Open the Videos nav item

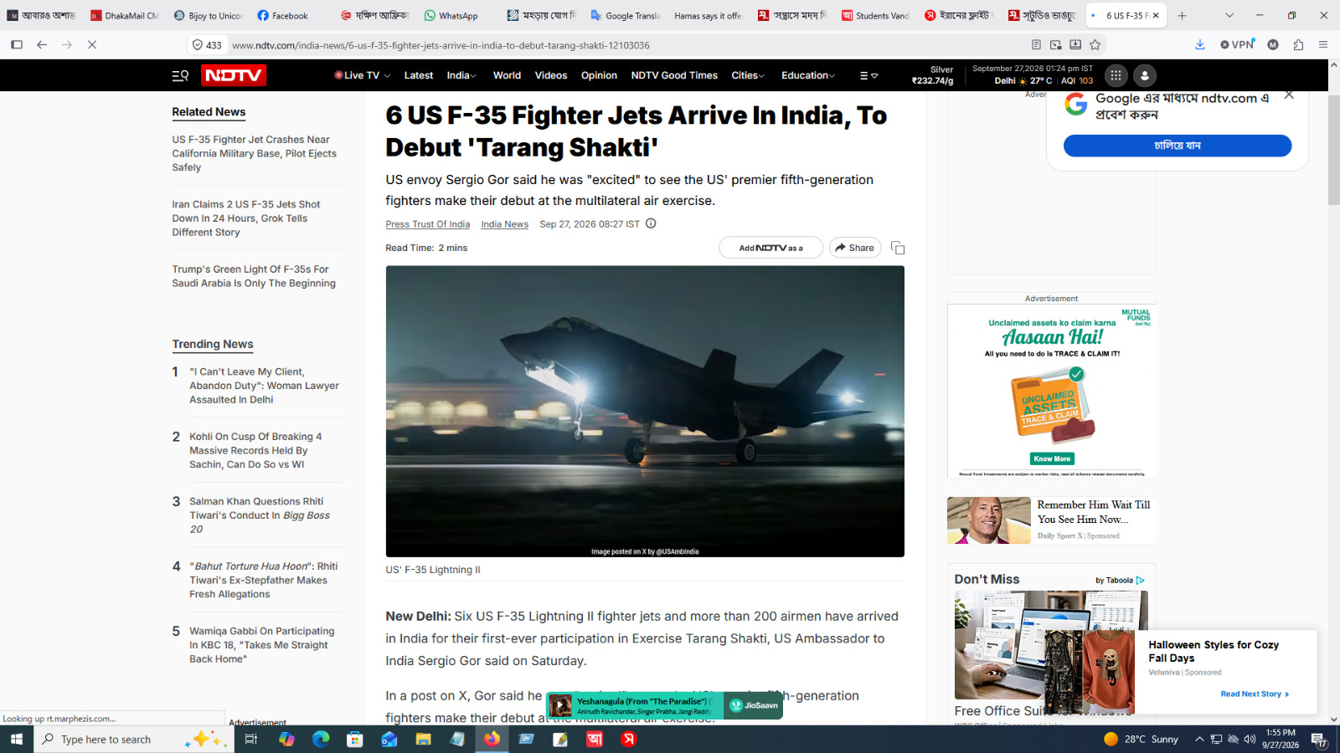(x=551, y=75)
